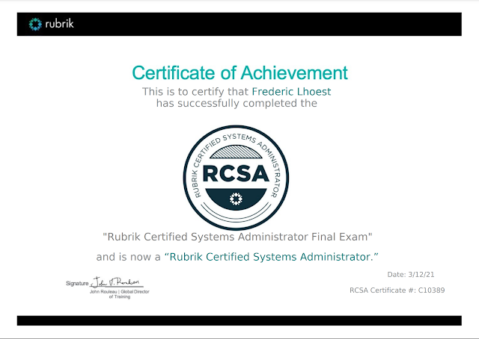This screenshot has width=479, height=339.
Task: Click the 'rubrik' wordmark in the header
Action: [60, 23]
